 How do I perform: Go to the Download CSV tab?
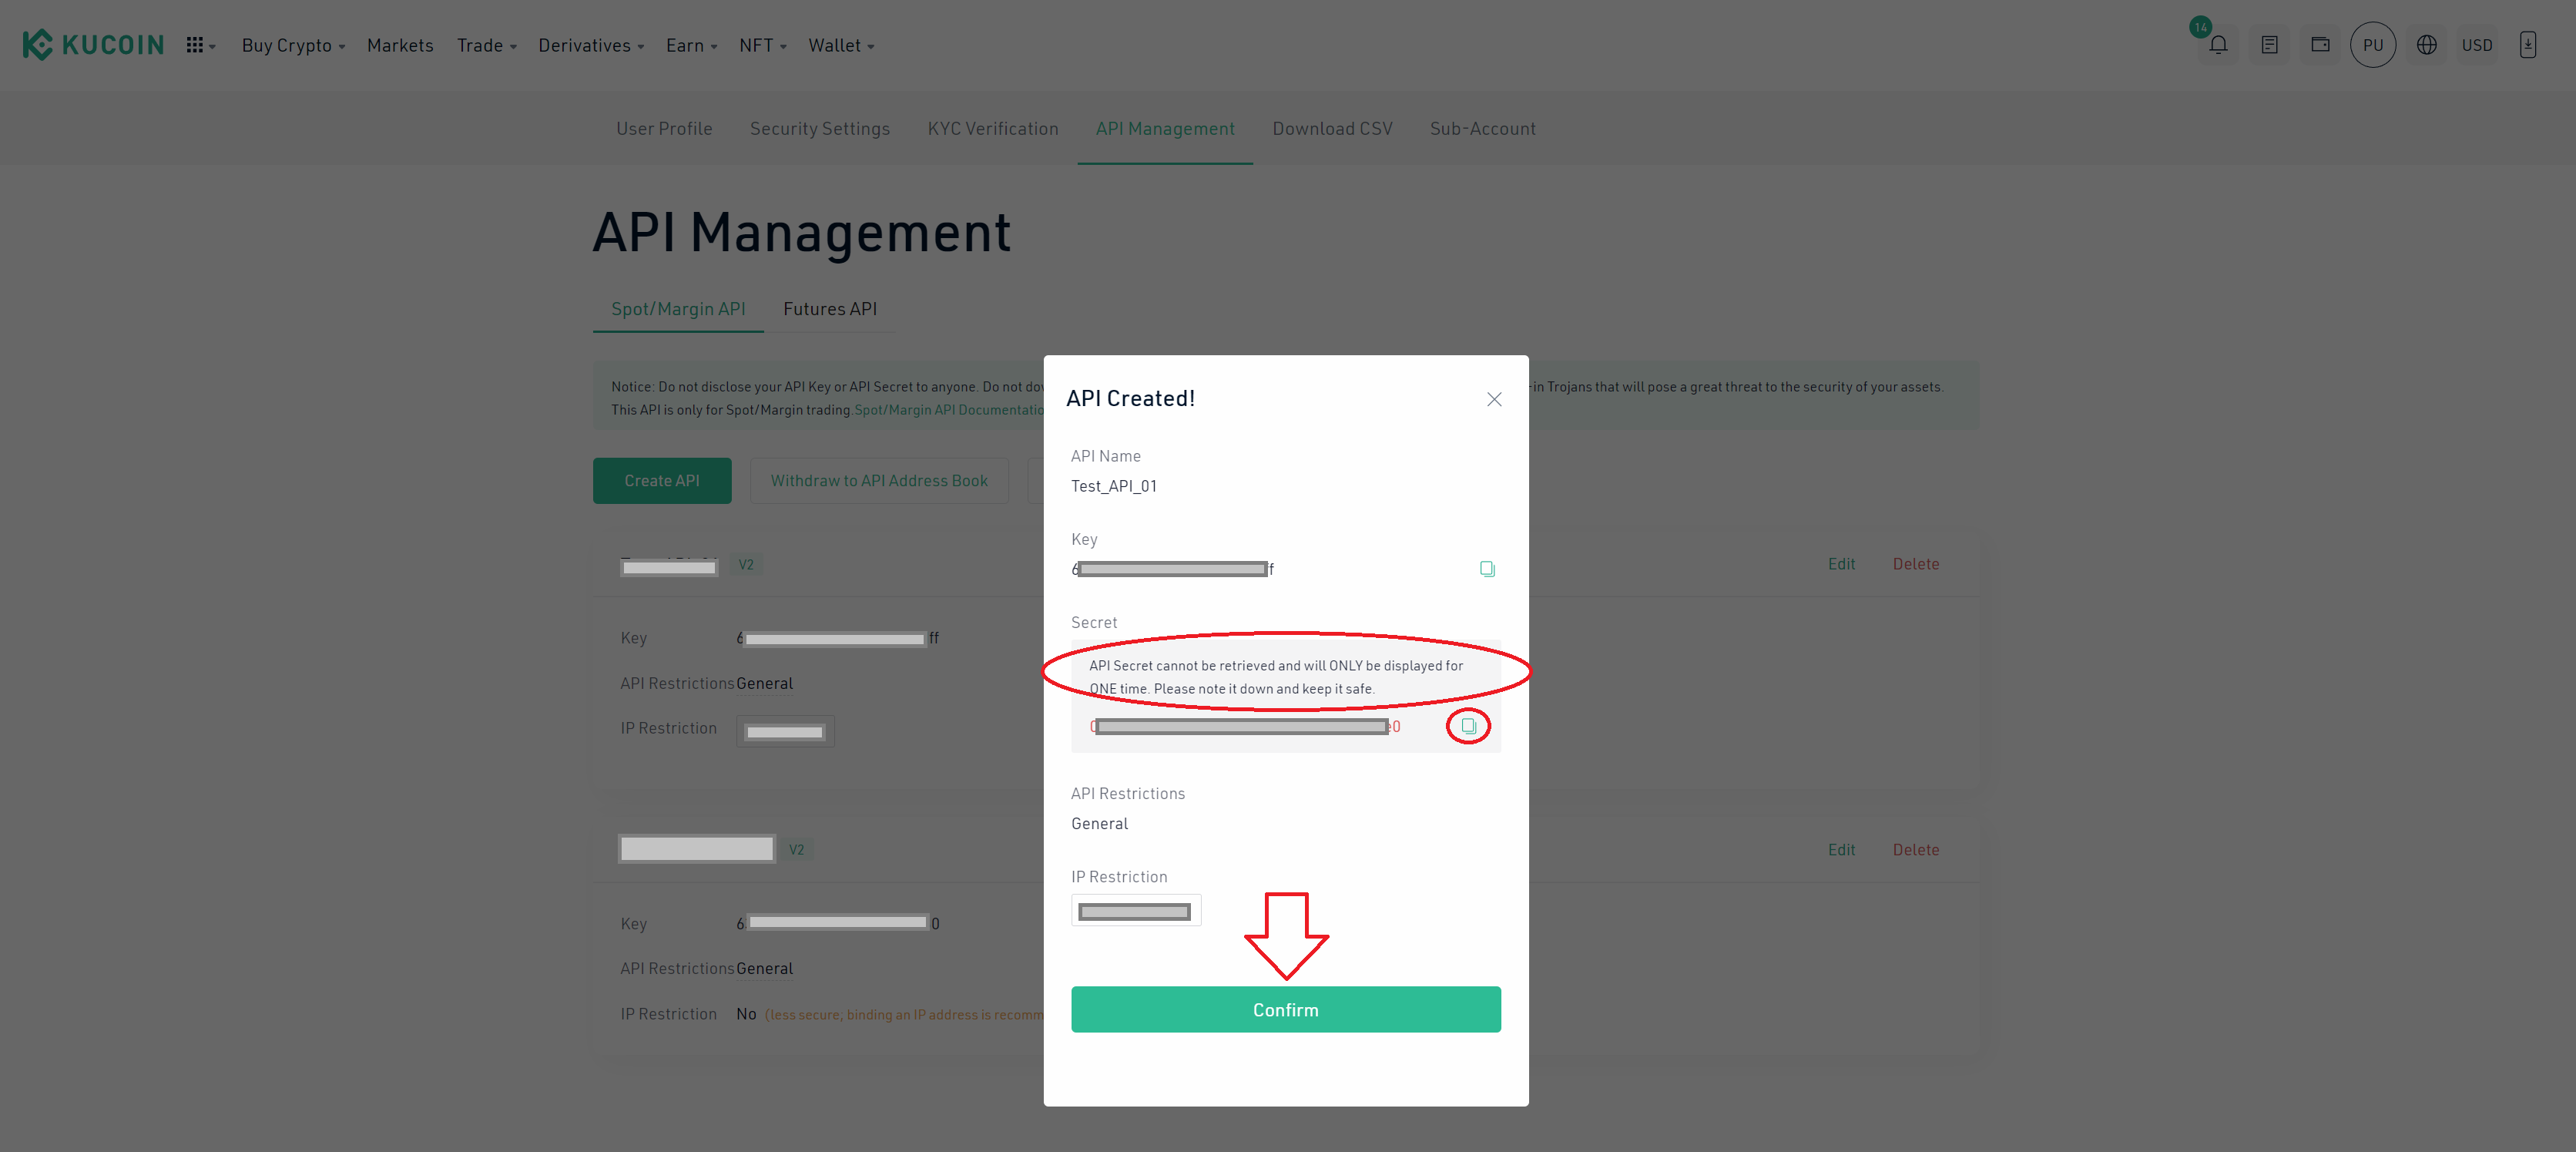(x=1332, y=129)
